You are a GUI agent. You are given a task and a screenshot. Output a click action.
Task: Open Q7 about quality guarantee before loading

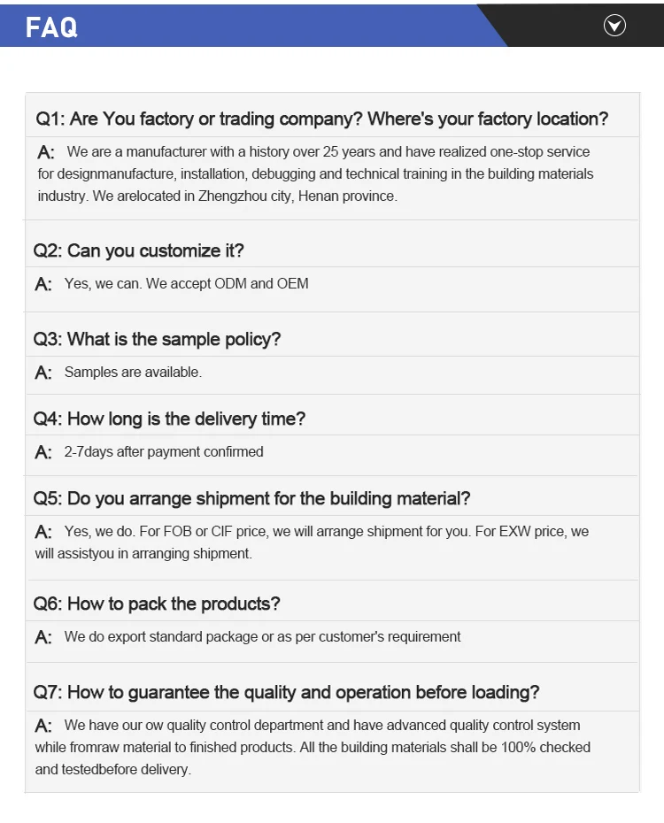pyautogui.click(x=286, y=692)
